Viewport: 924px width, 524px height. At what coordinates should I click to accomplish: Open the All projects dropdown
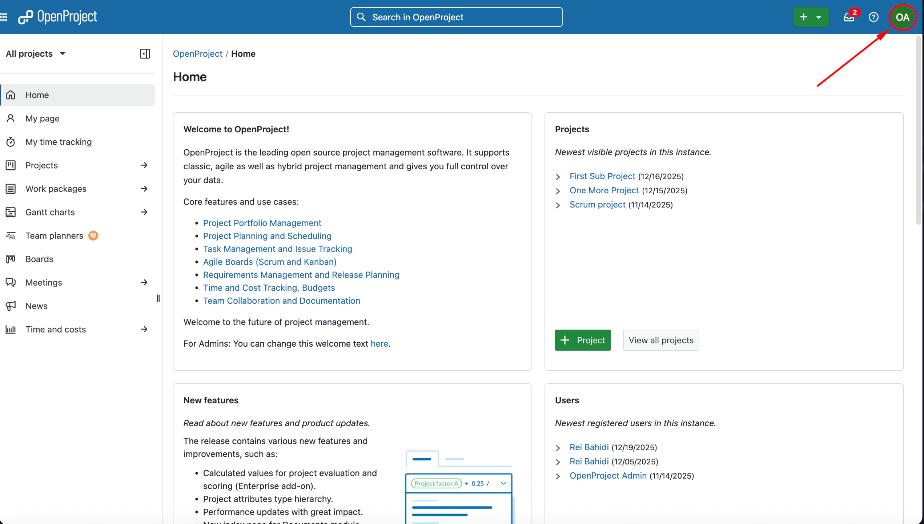[x=36, y=54]
